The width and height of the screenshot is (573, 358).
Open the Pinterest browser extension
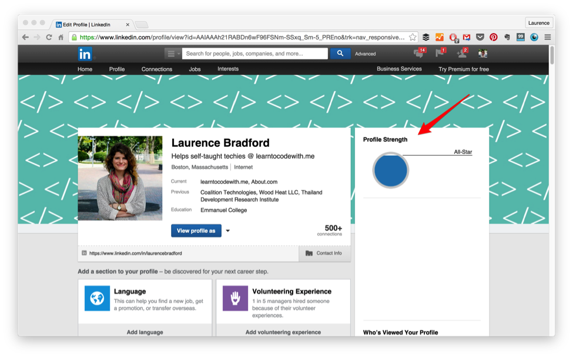coord(493,36)
